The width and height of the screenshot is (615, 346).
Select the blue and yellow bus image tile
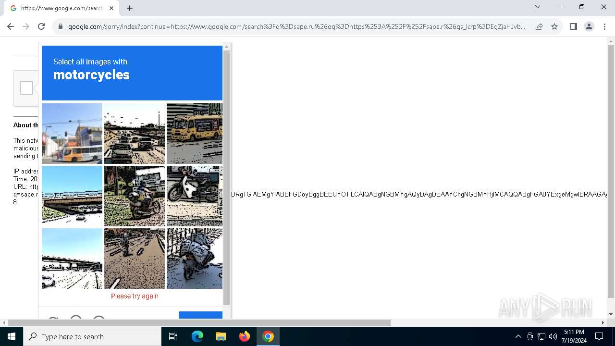tap(72, 134)
